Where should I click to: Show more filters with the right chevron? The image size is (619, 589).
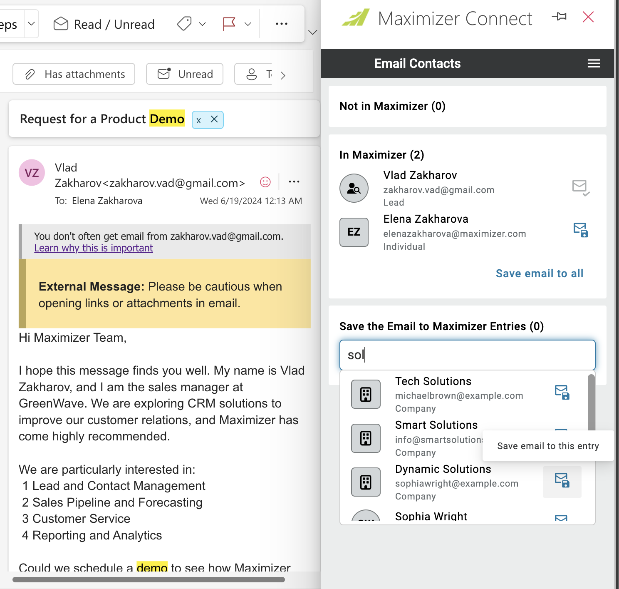coord(283,75)
